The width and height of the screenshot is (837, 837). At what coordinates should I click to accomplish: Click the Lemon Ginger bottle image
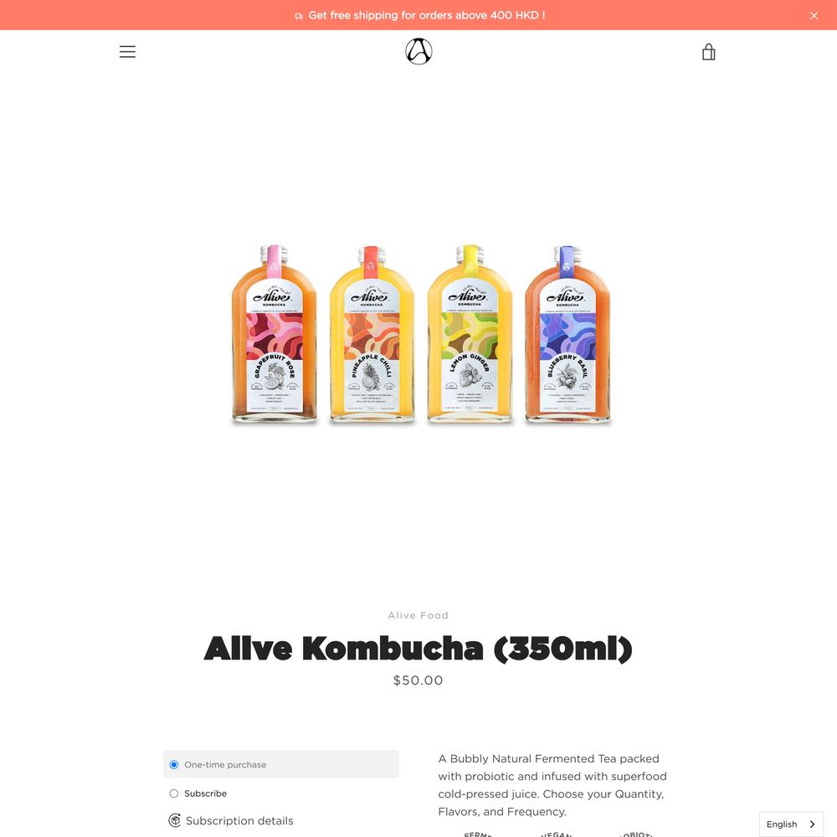click(470, 334)
